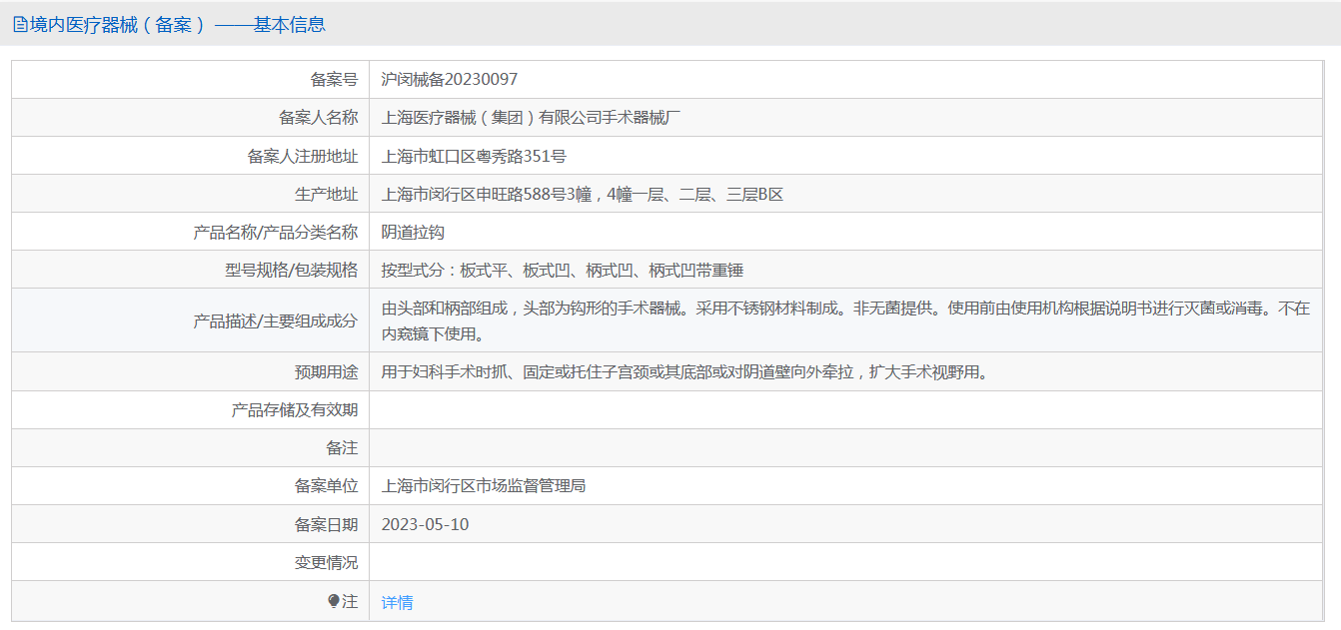Select the 按型式分：板式平、板式凹 specification text
This screenshot has width=1341, height=630.
coord(563,270)
